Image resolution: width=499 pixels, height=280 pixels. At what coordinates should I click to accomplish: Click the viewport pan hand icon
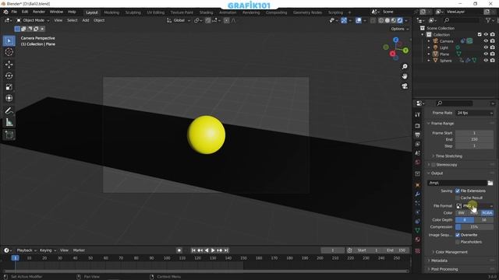coord(405,76)
